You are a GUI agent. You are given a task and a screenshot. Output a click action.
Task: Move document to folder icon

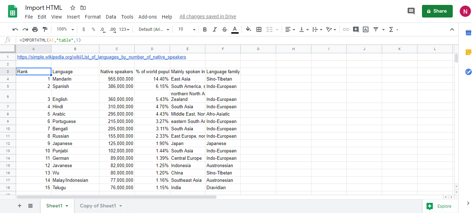pyautogui.click(x=83, y=8)
